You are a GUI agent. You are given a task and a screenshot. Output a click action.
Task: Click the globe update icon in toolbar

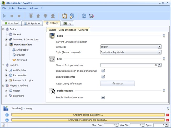coord(91,16)
